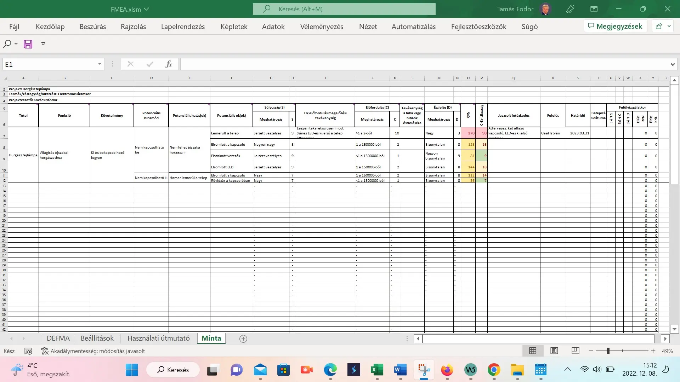Launch Word from the taskbar
The image size is (680, 382).
click(400, 370)
